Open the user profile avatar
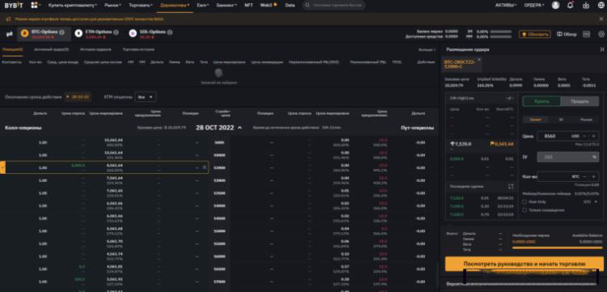The image size is (607, 292). (x=555, y=6)
